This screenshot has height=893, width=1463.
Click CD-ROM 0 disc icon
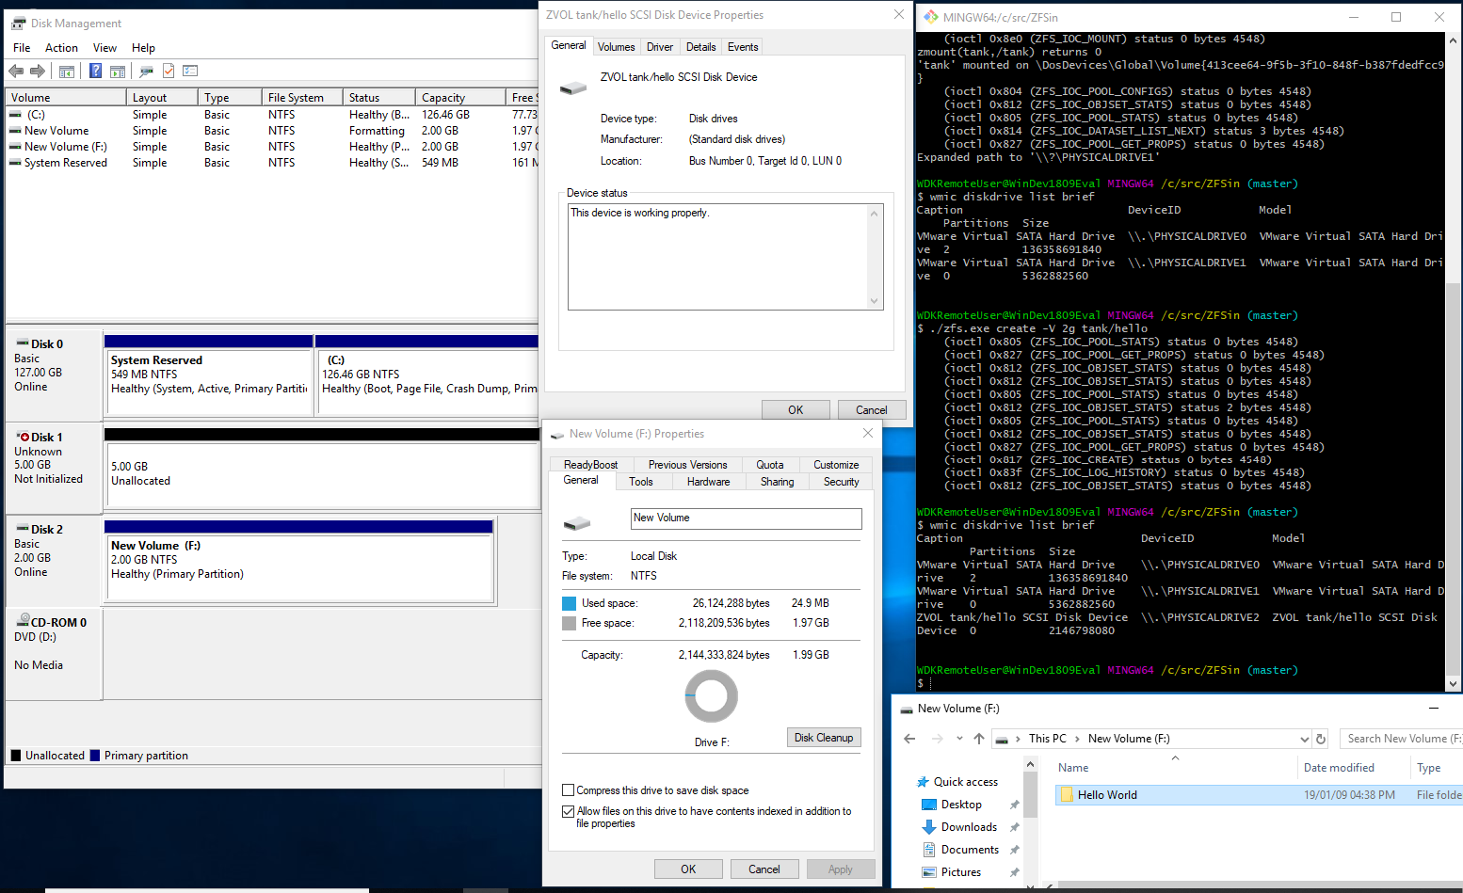click(23, 621)
